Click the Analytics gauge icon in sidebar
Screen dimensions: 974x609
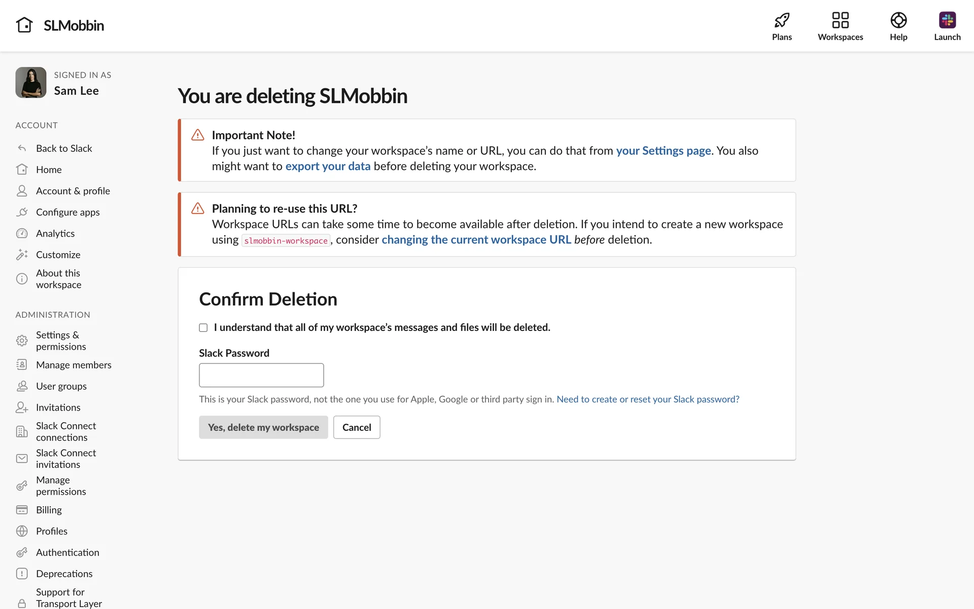[22, 233]
